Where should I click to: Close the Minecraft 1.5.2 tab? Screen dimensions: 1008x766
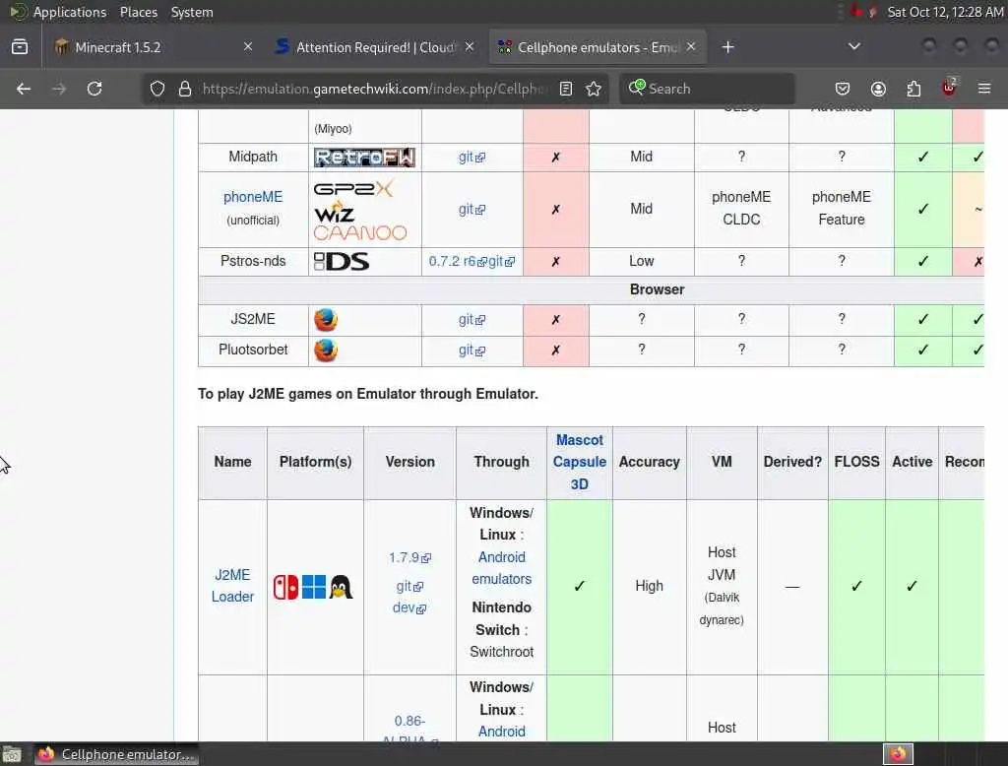[247, 46]
